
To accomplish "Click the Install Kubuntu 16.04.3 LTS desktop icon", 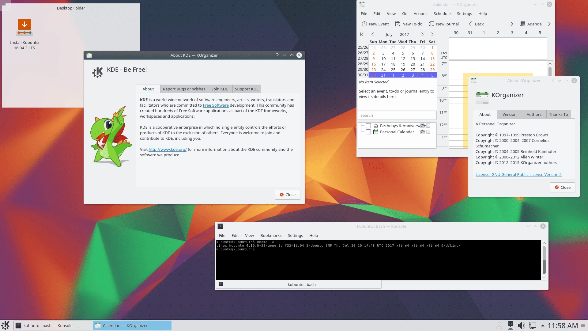I will (24, 34).
